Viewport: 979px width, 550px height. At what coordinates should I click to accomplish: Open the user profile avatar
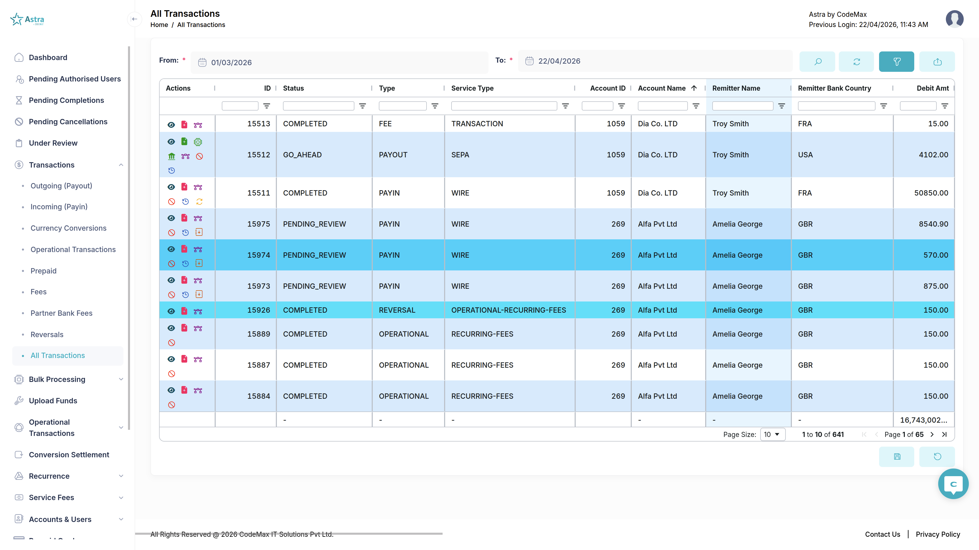[x=954, y=19]
